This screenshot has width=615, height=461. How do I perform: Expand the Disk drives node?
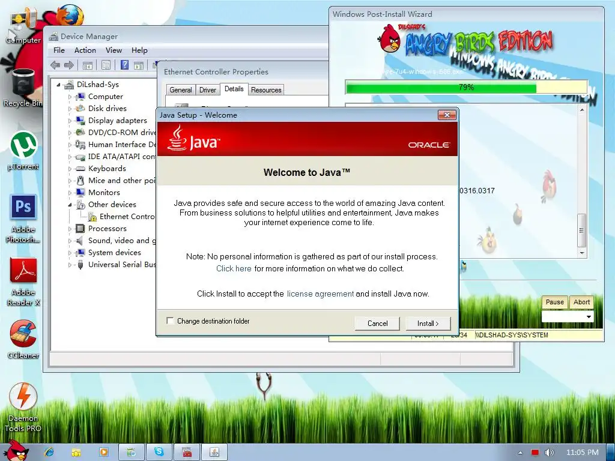[70, 109]
